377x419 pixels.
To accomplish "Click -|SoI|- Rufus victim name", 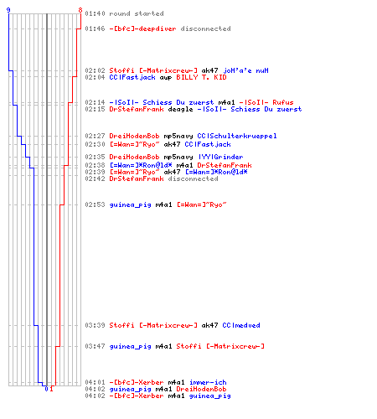I will (266, 102).
